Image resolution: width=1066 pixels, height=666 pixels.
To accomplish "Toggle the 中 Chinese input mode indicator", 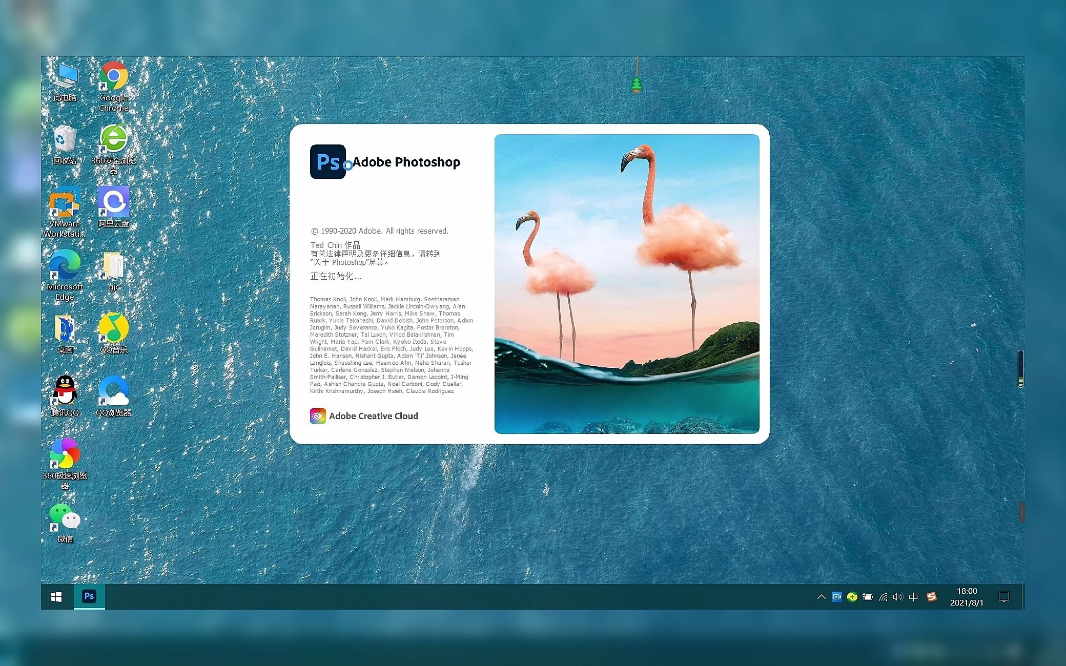I will point(913,597).
